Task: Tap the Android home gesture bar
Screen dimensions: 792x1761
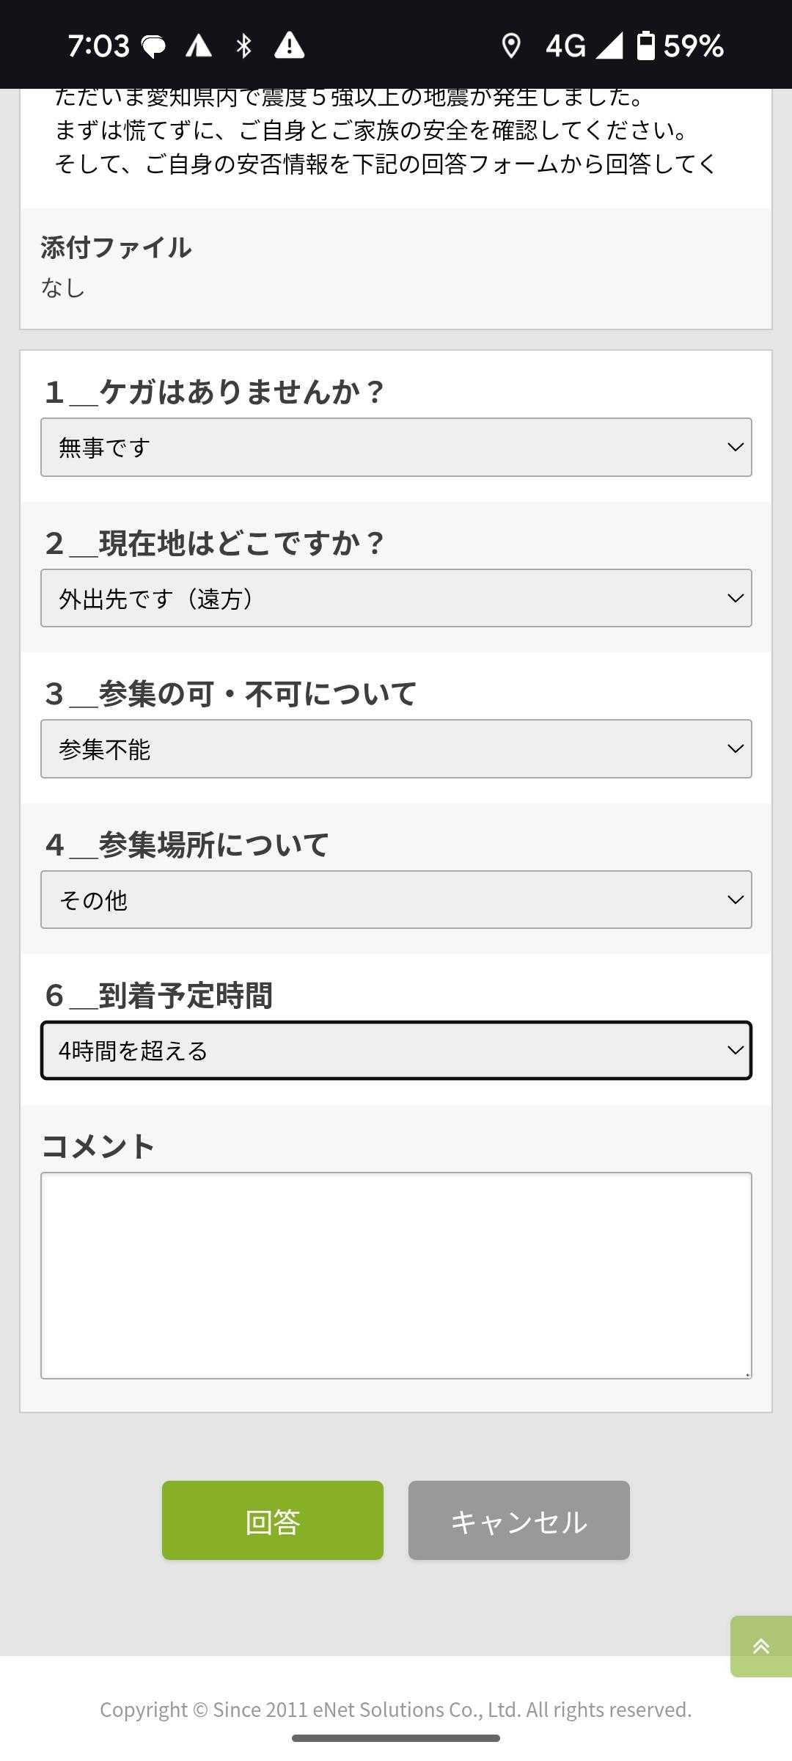Action: [x=396, y=1738]
